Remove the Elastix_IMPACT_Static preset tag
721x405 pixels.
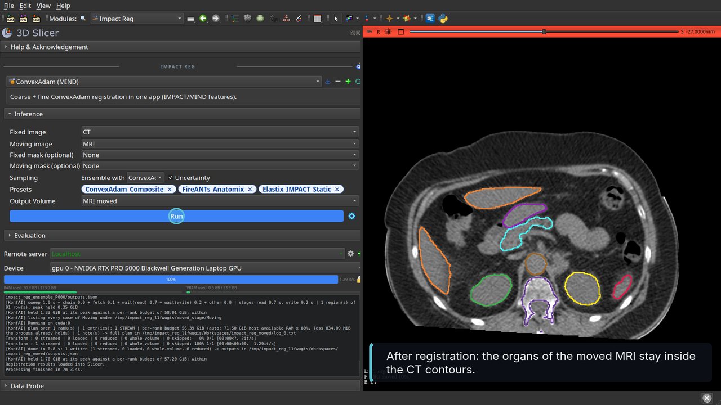tap(337, 190)
